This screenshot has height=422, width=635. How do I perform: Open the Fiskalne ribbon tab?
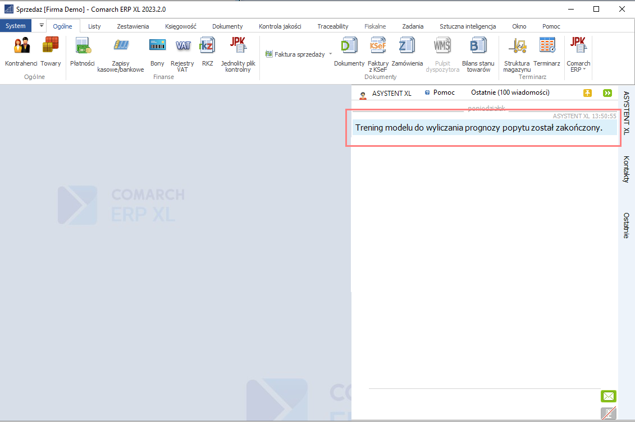point(375,26)
